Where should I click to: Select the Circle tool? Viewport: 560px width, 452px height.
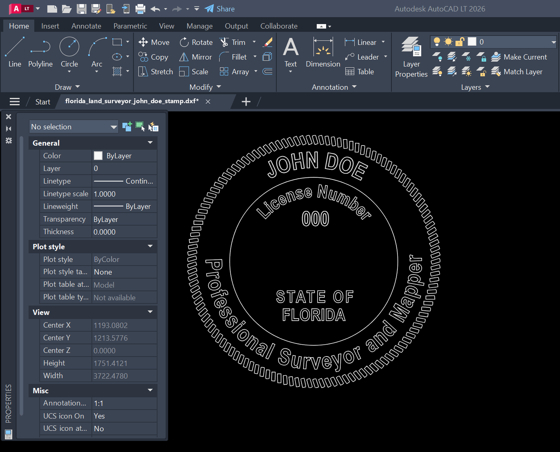(69, 52)
